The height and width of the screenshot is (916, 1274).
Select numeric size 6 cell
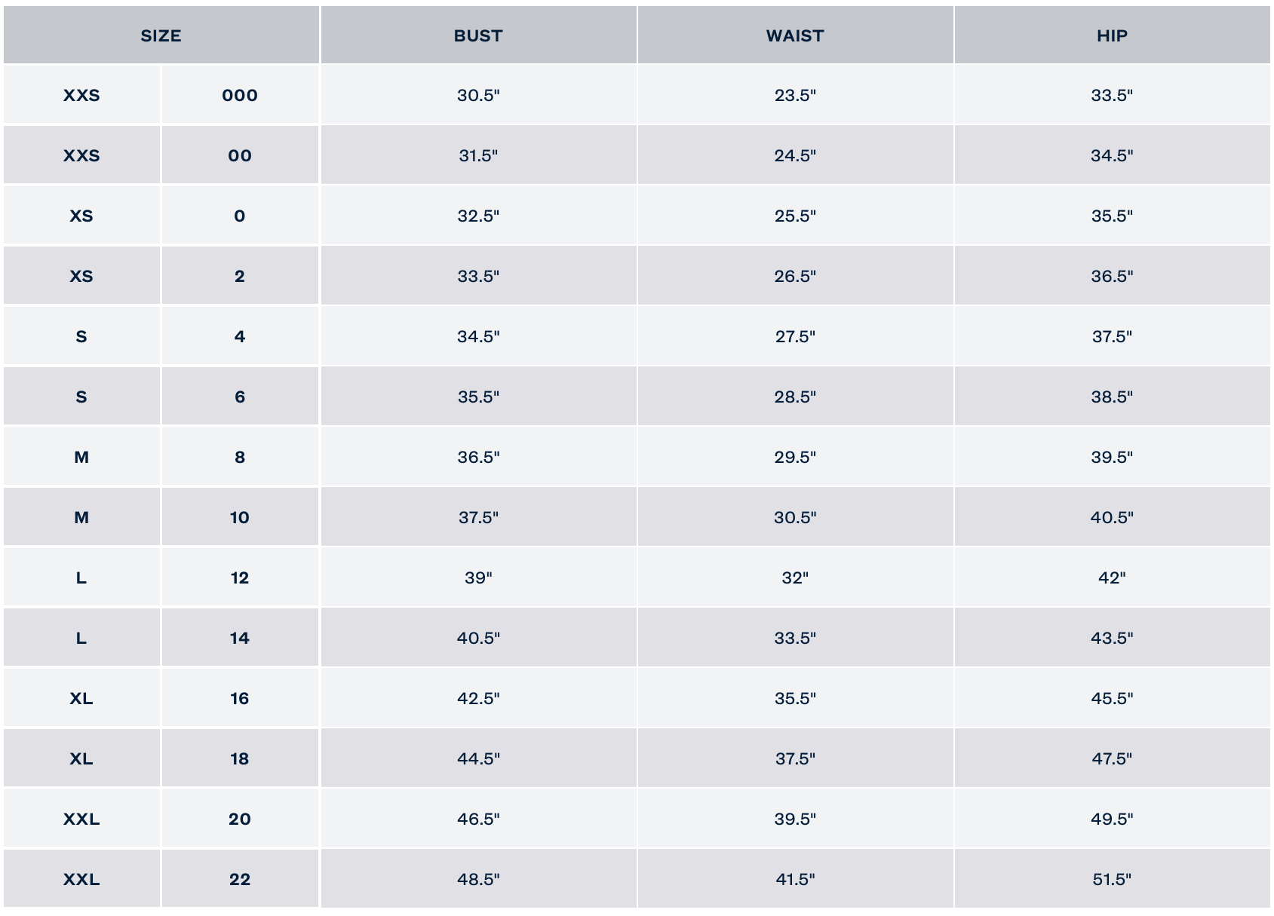tap(240, 397)
